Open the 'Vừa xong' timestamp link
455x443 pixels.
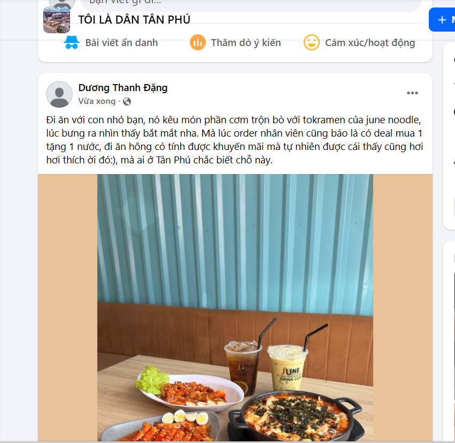click(x=97, y=101)
